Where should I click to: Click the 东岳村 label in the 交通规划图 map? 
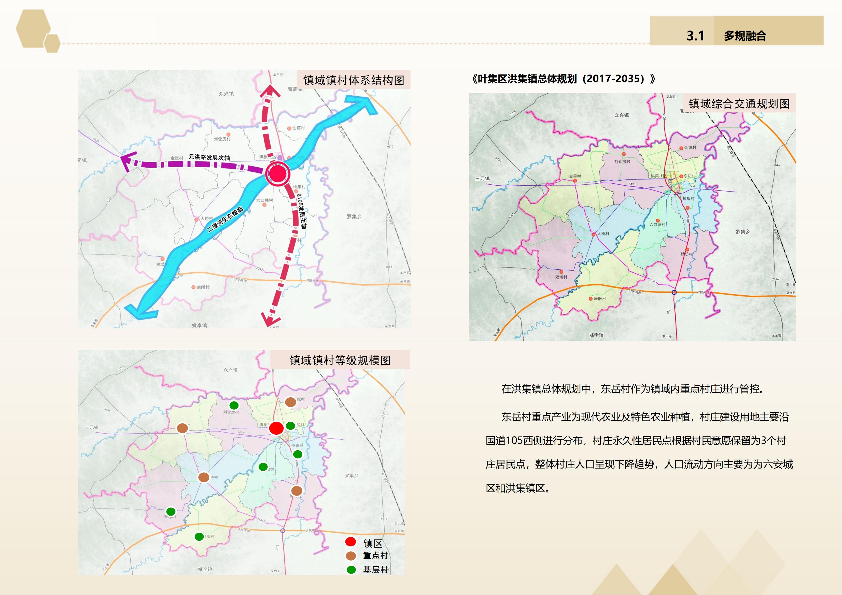click(x=690, y=176)
